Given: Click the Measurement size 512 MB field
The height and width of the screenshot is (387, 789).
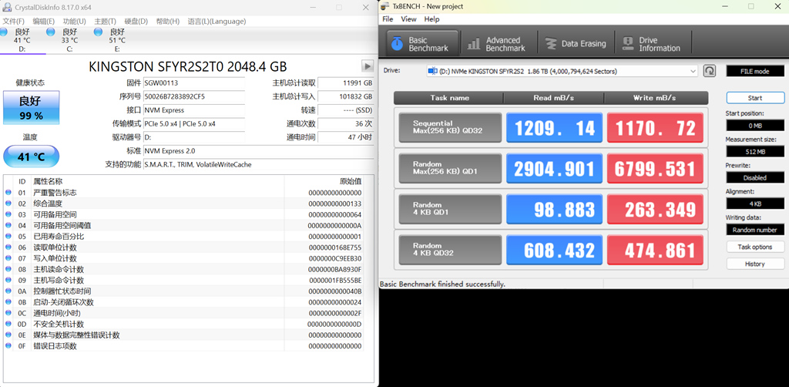Looking at the screenshot, I should pyautogui.click(x=755, y=151).
